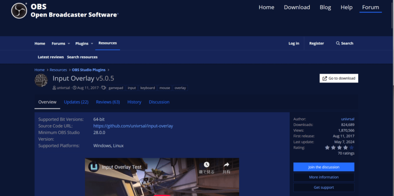Open the Reviews (63) tab
394x196 pixels.
[108, 102]
